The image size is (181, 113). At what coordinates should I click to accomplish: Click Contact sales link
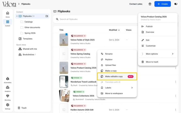pos(136,4)
